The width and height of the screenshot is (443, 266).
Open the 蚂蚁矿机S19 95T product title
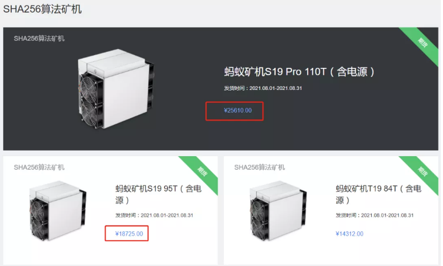tap(158, 194)
